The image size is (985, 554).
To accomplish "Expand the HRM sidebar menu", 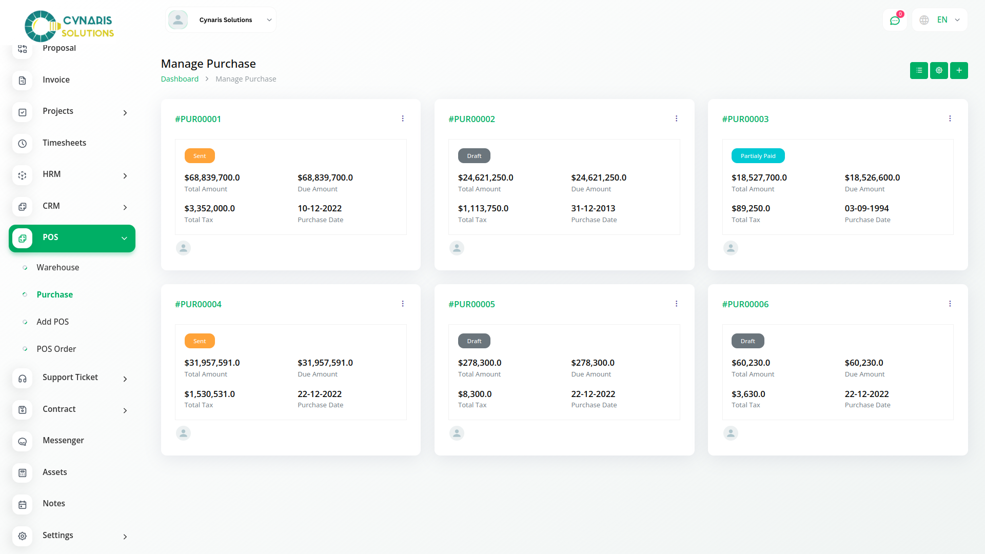I will coord(72,175).
